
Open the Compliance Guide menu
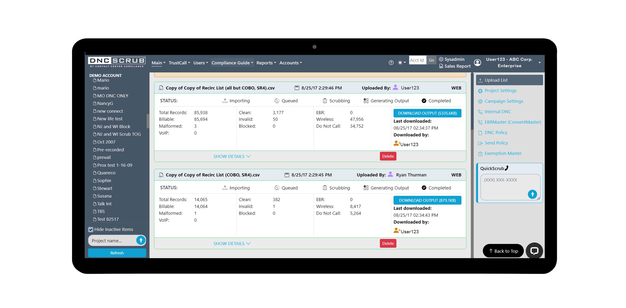click(x=232, y=63)
